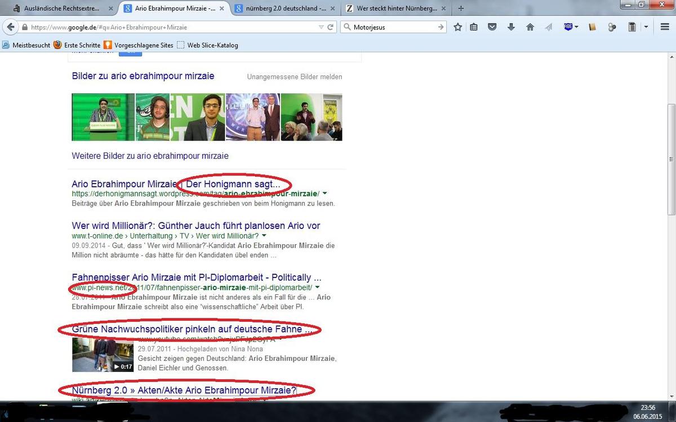676x422 pixels.
Task: Open the 'Wer wird Millionär?' result title
Action: point(196,226)
